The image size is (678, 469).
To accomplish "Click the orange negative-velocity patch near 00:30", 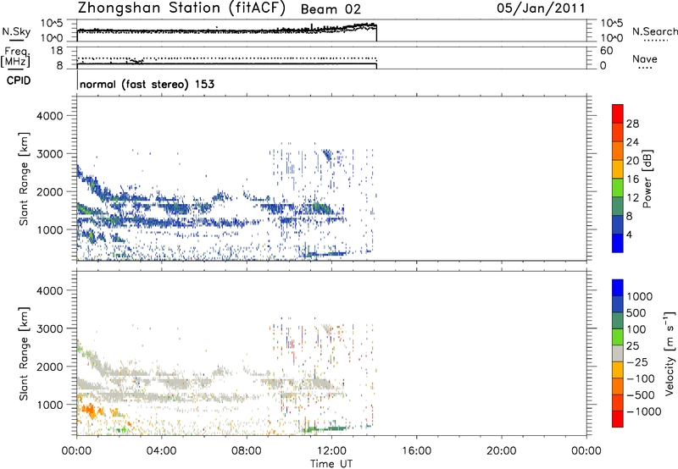I will pyautogui.click(x=89, y=409).
